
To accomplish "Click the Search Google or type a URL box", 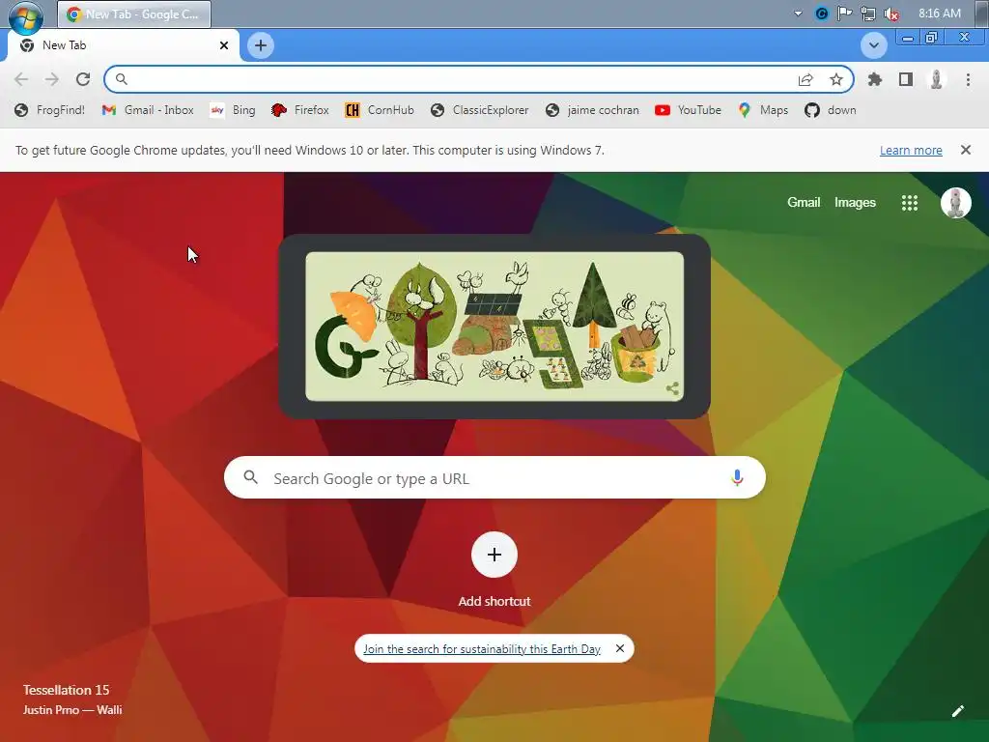I will pos(494,477).
